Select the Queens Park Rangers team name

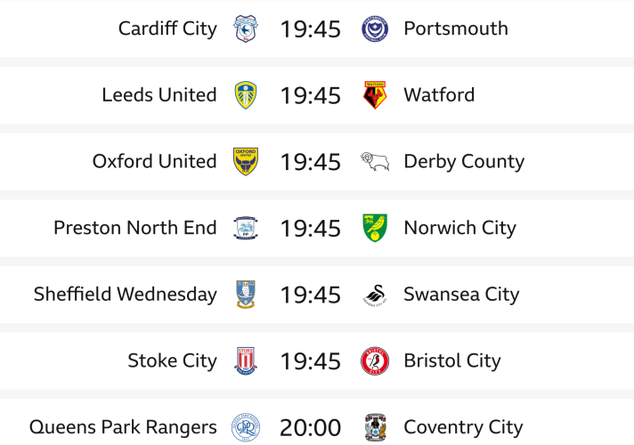124,427
